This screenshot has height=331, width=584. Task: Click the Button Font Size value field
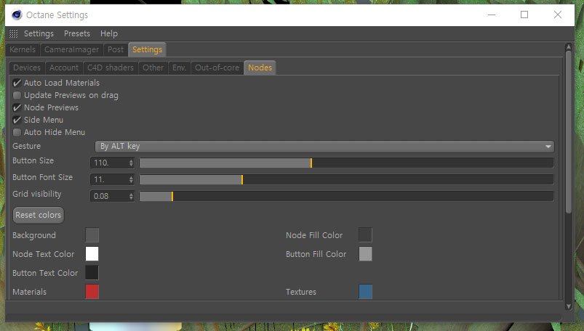tap(109, 179)
